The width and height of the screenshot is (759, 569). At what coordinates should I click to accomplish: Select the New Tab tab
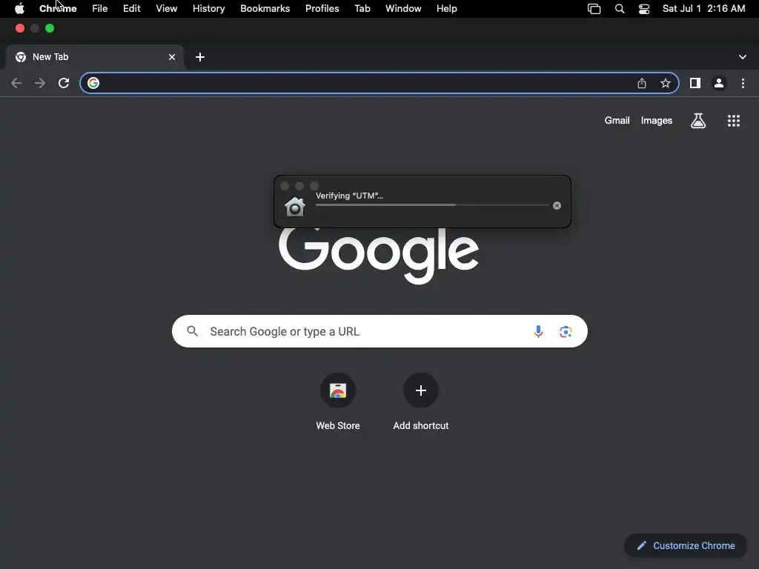[x=94, y=57]
